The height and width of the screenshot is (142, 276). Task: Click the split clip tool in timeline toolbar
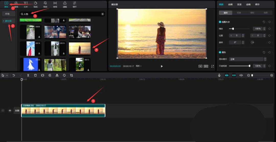28,75
